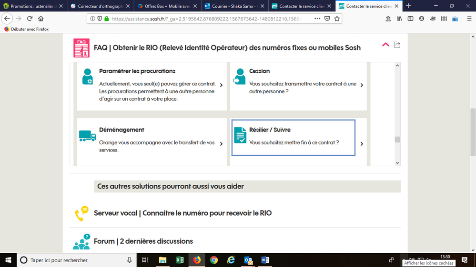Open the Firefox hamburger menu
The height and width of the screenshot is (267, 476).
(x=467, y=19)
